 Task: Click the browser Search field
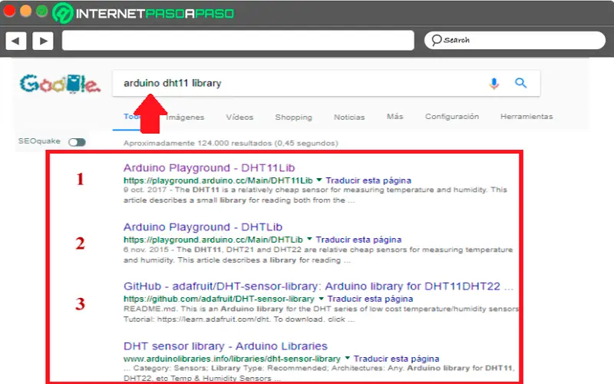pyautogui.click(x=514, y=40)
